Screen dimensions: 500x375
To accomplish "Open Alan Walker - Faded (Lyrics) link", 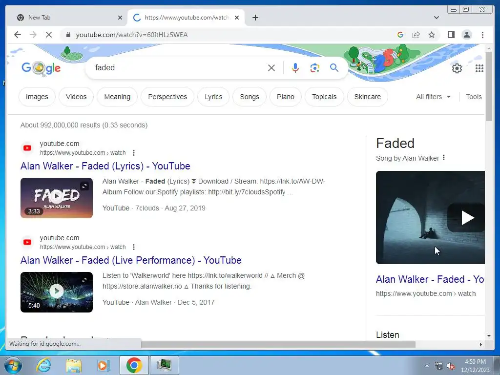I will point(105,166).
